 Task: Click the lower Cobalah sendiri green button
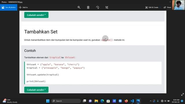(x=36, y=90)
